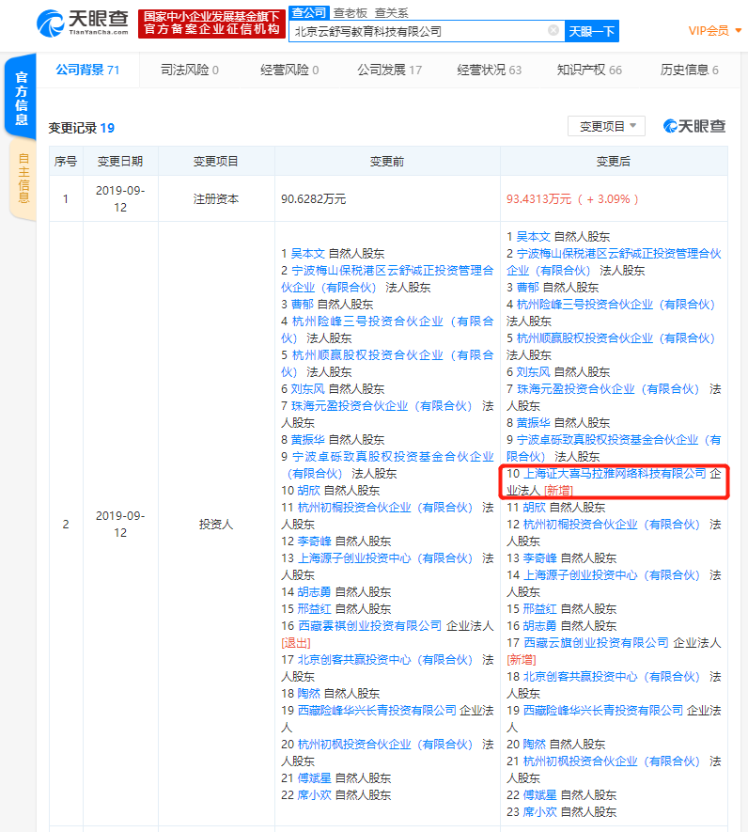
Task: Expand the 变更项目 filter dropdown
Action: [x=607, y=127]
